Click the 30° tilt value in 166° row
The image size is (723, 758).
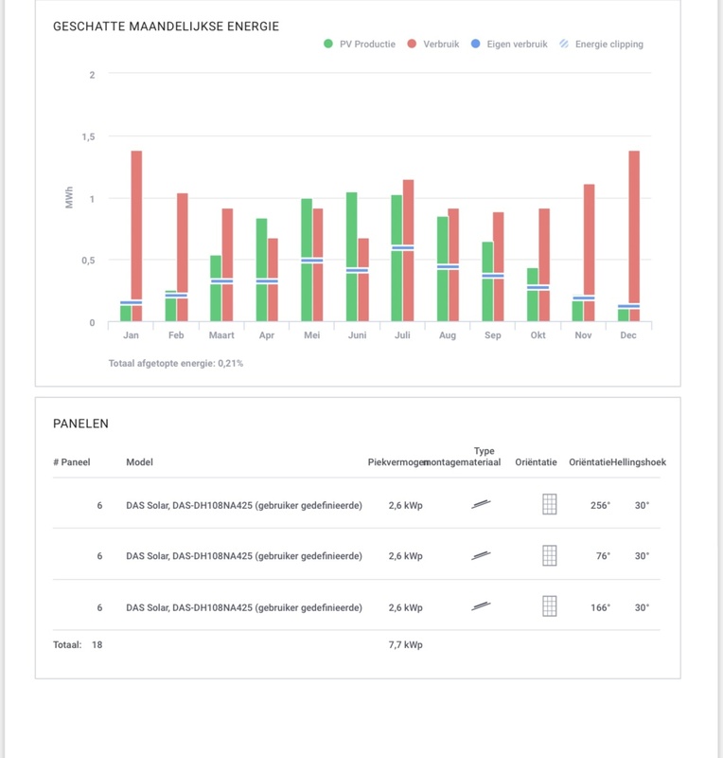coord(642,607)
